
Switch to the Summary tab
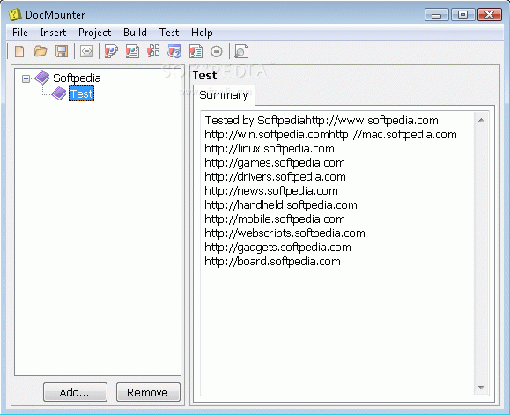click(224, 95)
